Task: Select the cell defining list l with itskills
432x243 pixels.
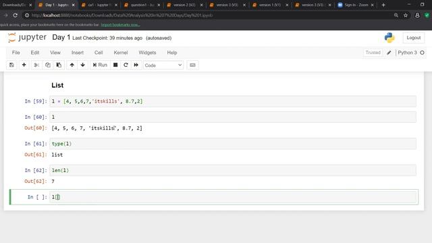Action: tap(232, 101)
